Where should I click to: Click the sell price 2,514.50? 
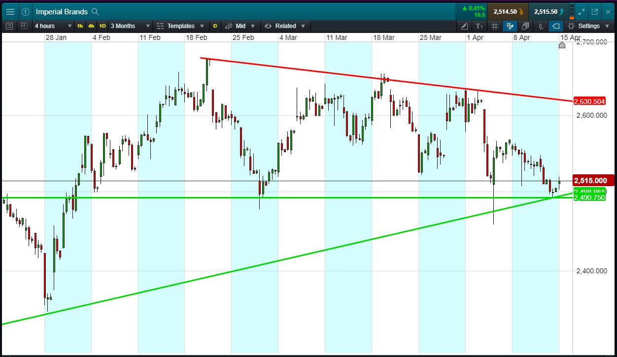coord(508,11)
